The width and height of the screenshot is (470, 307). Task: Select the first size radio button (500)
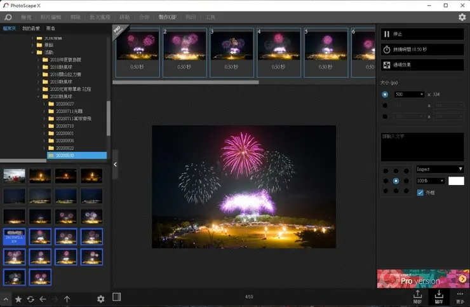(385, 94)
